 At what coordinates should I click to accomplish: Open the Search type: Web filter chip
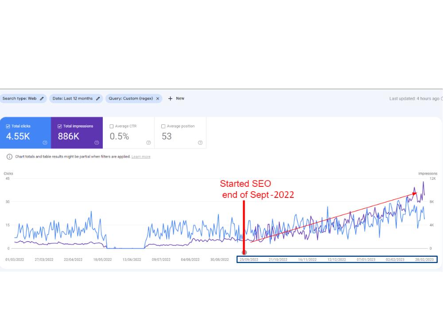click(23, 99)
